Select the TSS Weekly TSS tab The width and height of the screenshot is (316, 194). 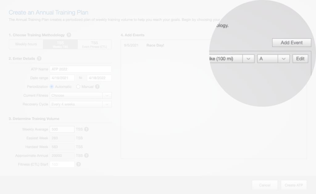[x=60, y=44]
